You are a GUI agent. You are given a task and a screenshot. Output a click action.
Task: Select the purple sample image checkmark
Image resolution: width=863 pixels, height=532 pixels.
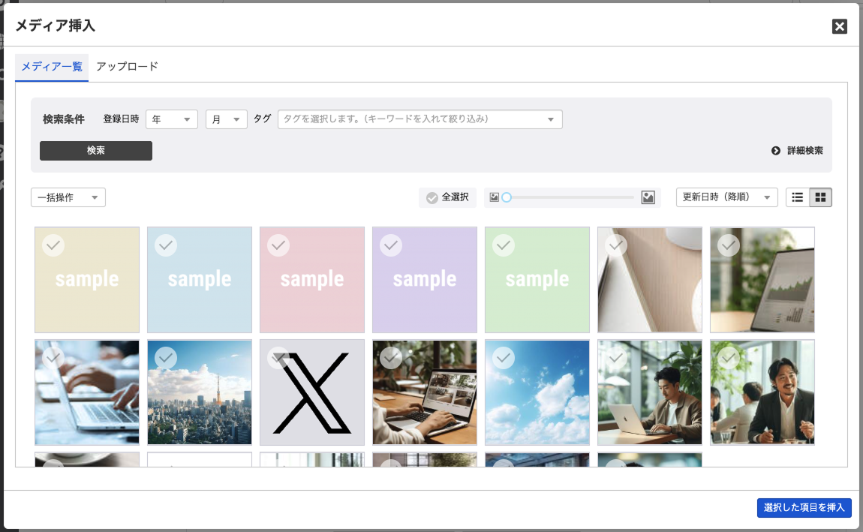point(391,245)
